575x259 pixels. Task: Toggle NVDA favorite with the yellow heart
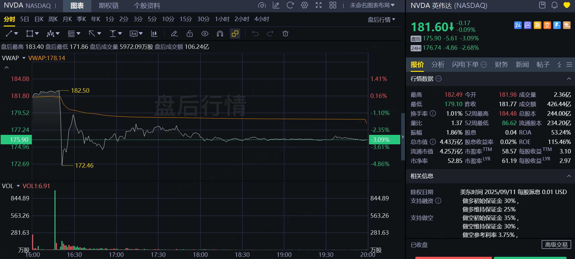(x=567, y=5)
